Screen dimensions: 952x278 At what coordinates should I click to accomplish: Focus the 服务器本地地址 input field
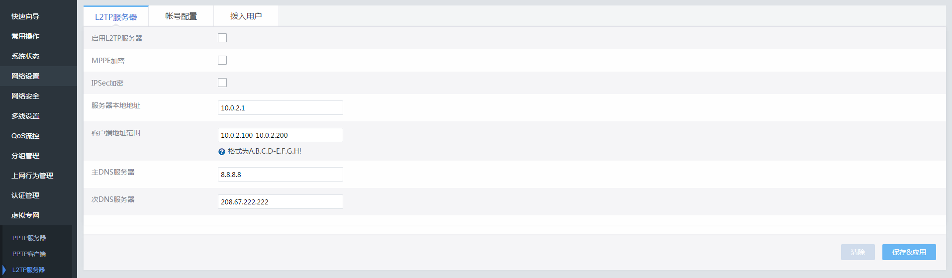coord(280,108)
